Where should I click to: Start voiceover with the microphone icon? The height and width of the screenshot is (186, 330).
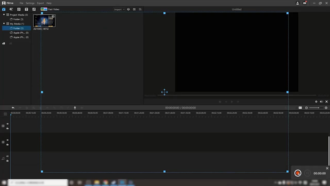coord(75,108)
